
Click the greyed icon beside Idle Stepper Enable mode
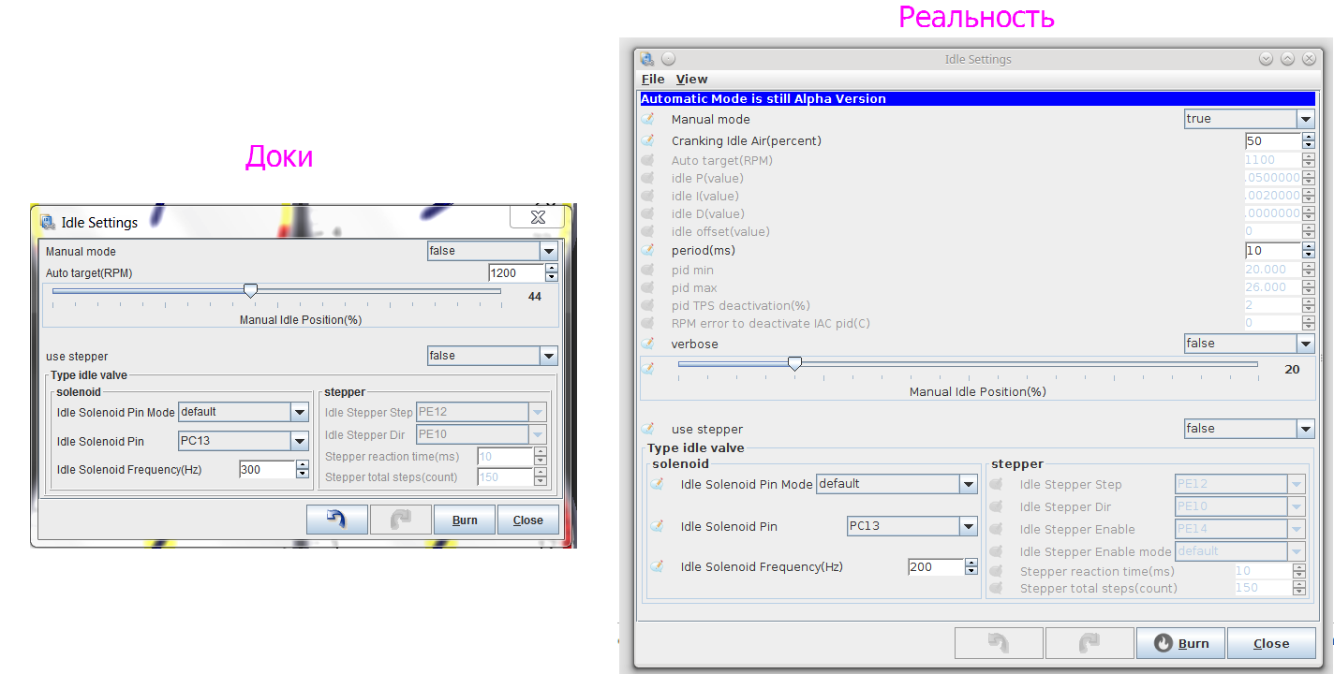click(x=997, y=551)
